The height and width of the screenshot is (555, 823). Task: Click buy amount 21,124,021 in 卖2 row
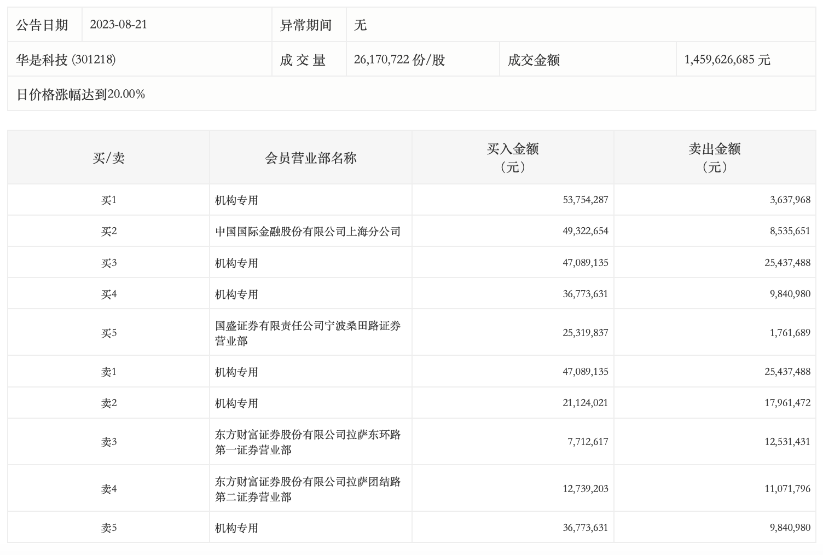pyautogui.click(x=585, y=403)
